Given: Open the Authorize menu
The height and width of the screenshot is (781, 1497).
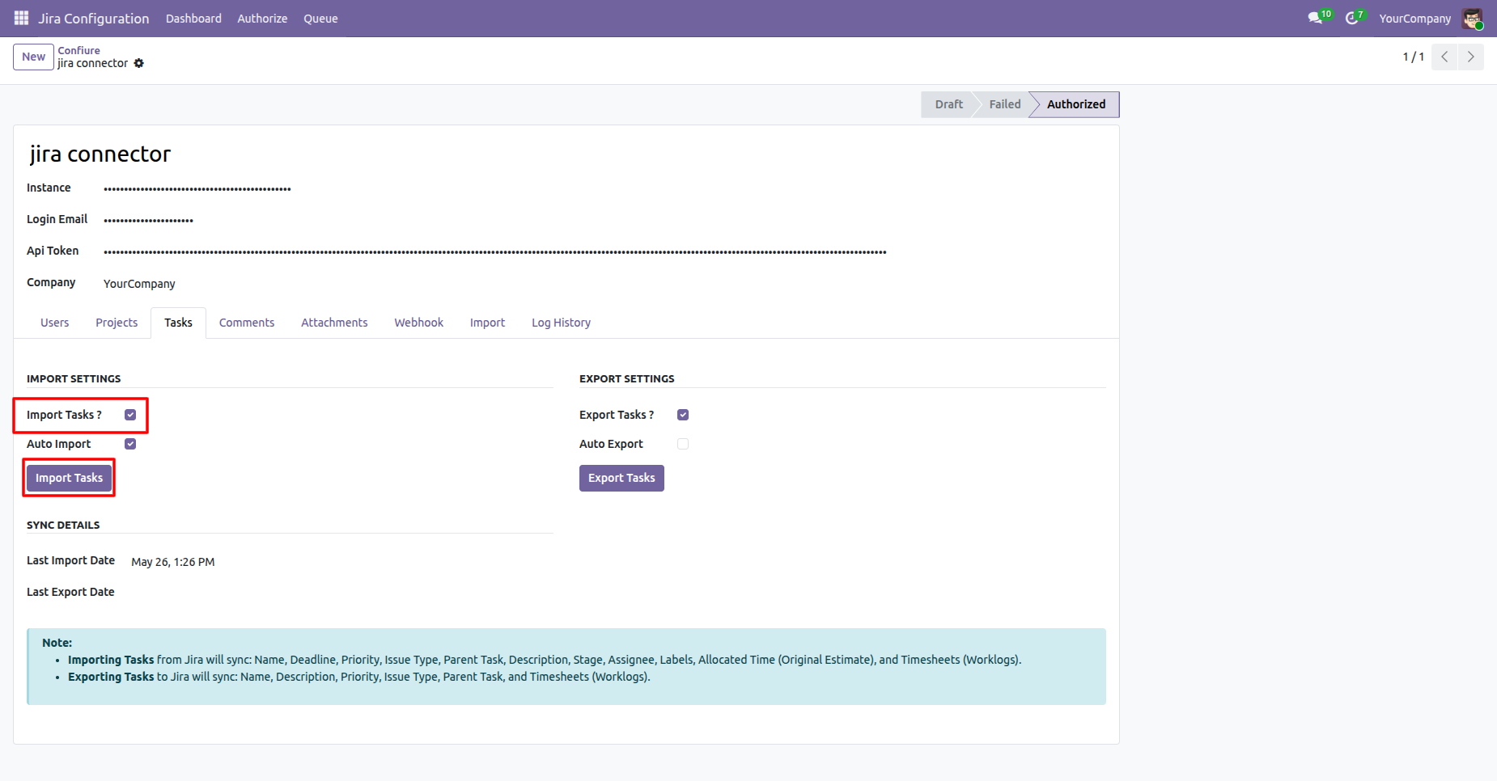Looking at the screenshot, I should pyautogui.click(x=262, y=19).
